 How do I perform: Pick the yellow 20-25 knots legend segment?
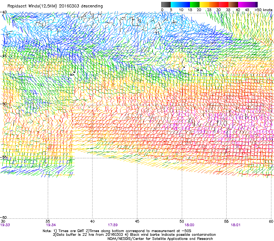pos(204,4)
